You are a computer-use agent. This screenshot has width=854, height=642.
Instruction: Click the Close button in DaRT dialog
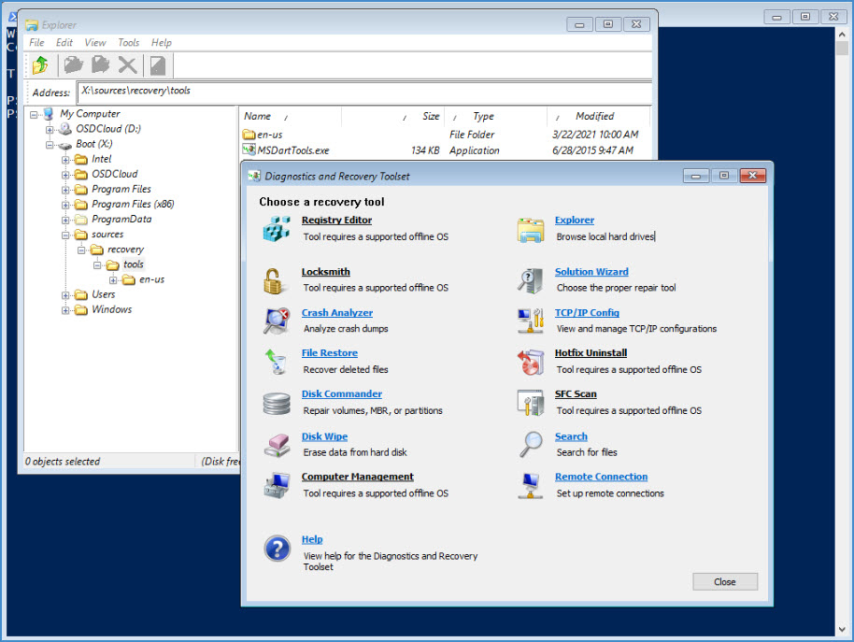point(725,581)
